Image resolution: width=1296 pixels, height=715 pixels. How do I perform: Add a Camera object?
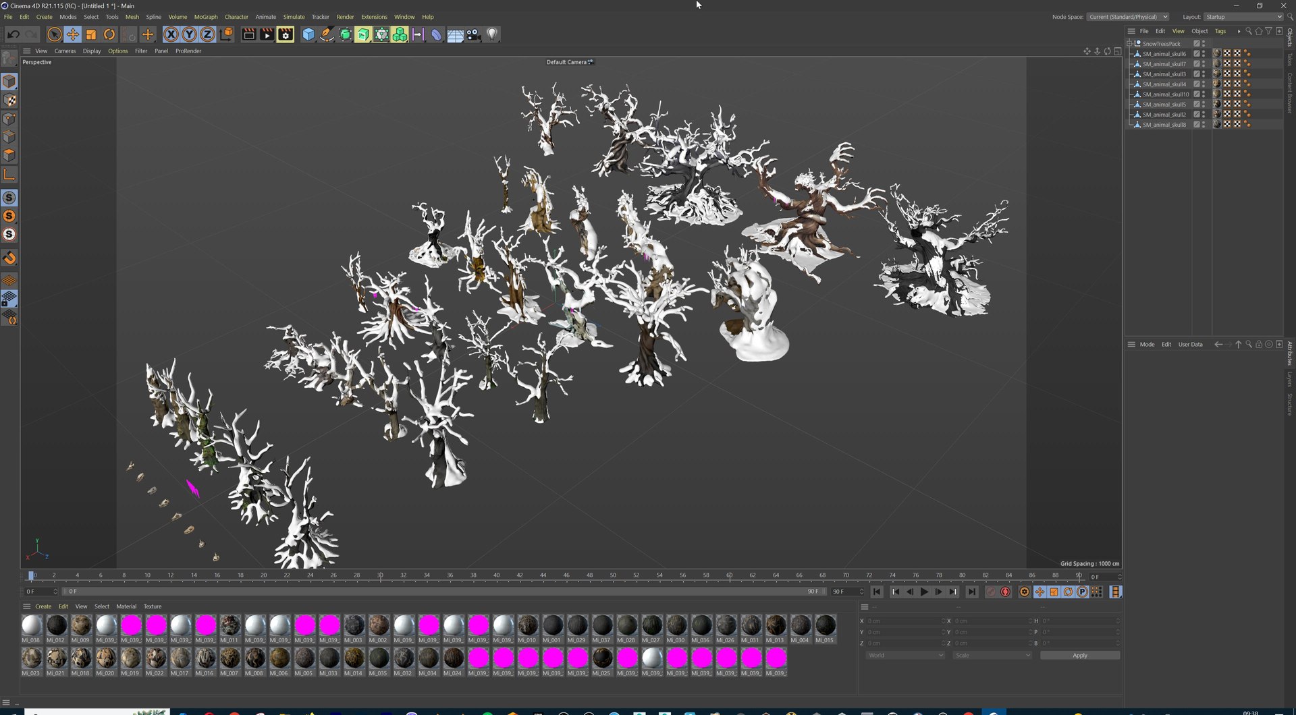click(473, 34)
